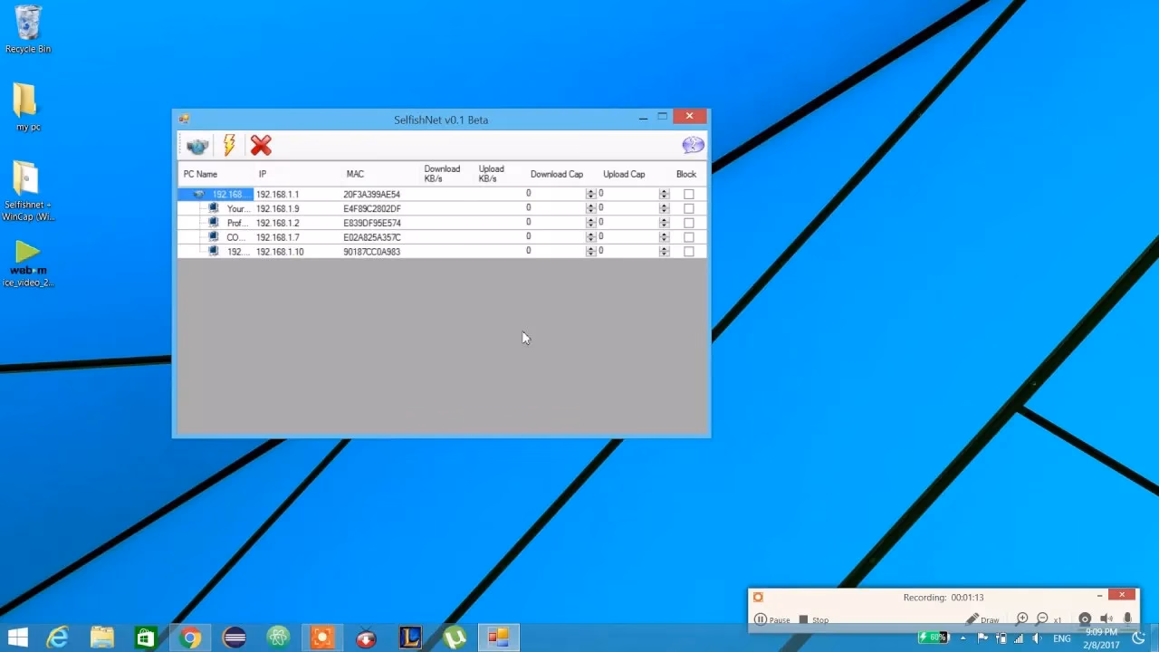The height and width of the screenshot is (652, 1159).
Task: Select MAC cell 90187CC0A983
Action: point(372,252)
